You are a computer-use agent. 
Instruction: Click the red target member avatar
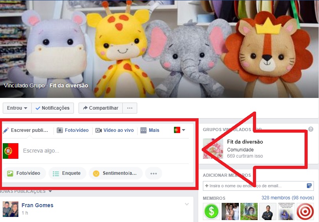coord(305,211)
